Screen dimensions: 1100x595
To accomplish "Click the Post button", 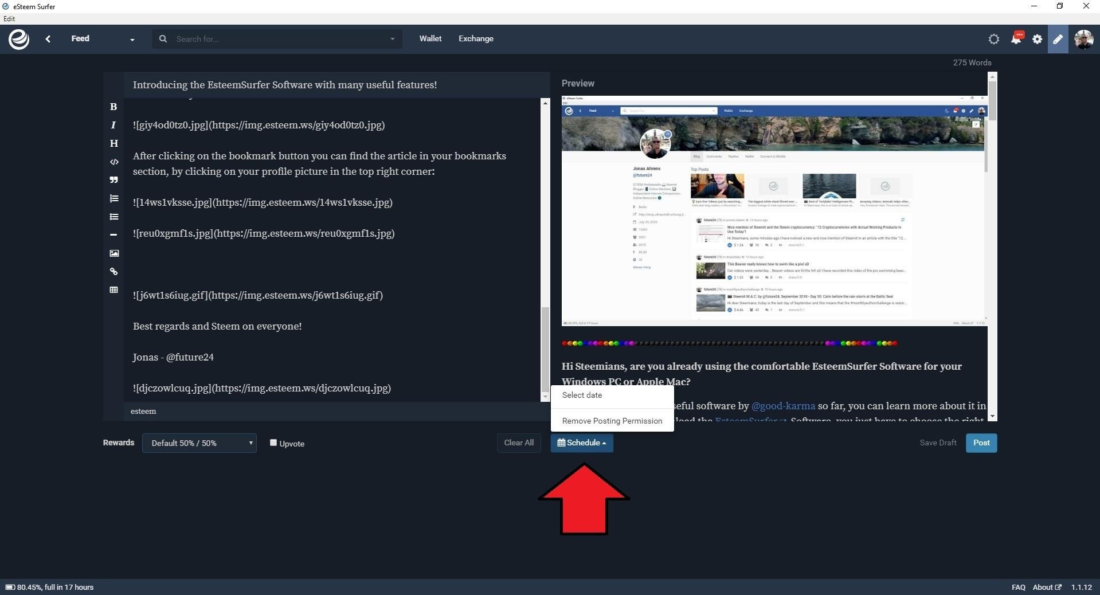I will [981, 443].
